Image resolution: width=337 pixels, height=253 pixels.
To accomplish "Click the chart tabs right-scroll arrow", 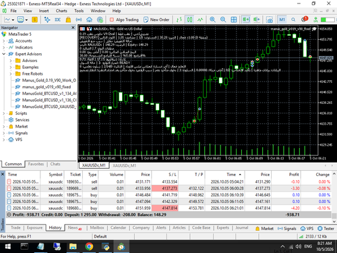I will click(x=332, y=165).
